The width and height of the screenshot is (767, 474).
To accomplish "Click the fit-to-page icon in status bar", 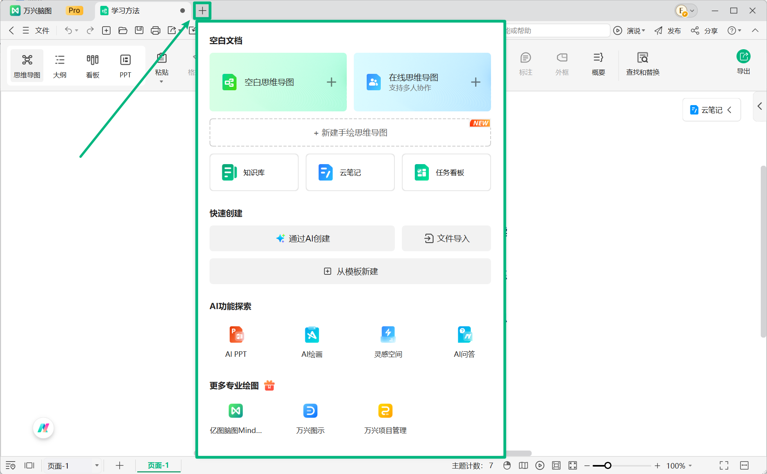I will 556,465.
